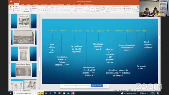
Task: Cut selection with the Cortar button
Action: click(x=15, y=7)
